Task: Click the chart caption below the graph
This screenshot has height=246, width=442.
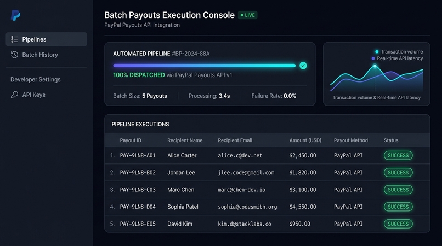Action: coord(377,97)
